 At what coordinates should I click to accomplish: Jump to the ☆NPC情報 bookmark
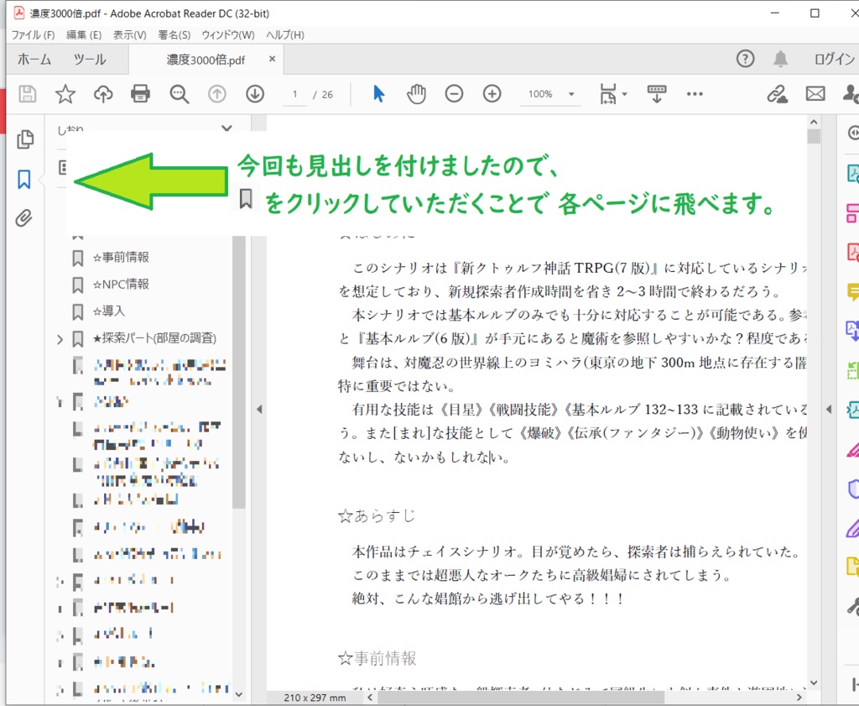click(121, 284)
